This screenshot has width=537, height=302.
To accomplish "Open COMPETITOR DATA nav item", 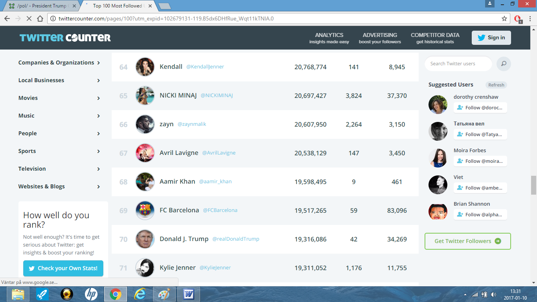I will pos(435,38).
